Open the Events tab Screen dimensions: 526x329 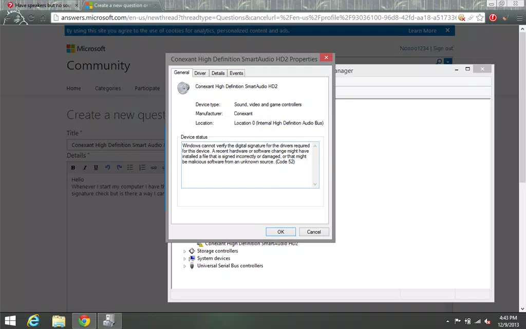point(236,73)
